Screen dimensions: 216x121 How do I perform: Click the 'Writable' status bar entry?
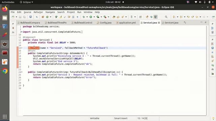click(94, 118)
